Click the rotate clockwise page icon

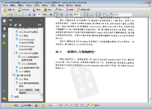coord(110,15)
